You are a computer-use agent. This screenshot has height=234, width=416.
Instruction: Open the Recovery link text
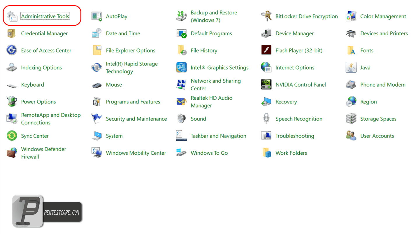pos(286,102)
